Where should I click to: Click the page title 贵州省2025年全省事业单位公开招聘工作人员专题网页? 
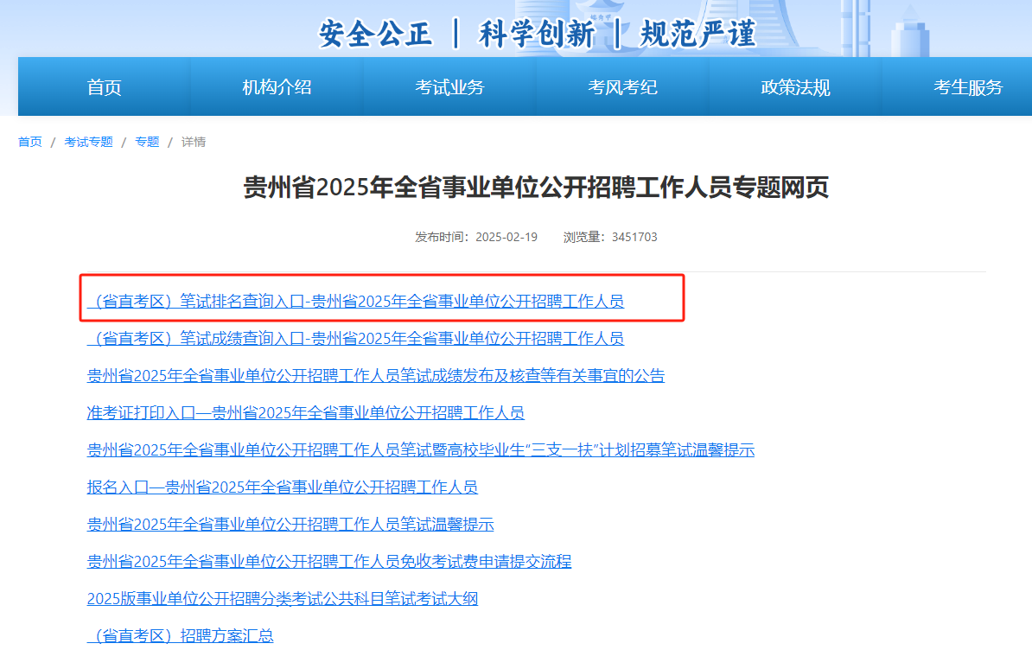click(x=536, y=188)
